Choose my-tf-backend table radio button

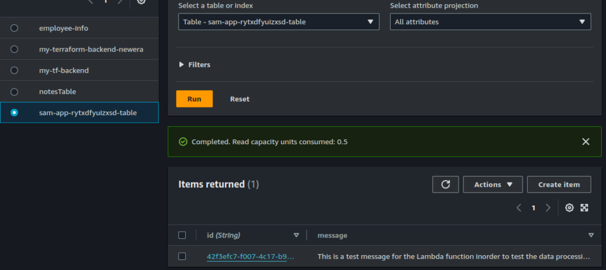click(x=14, y=70)
